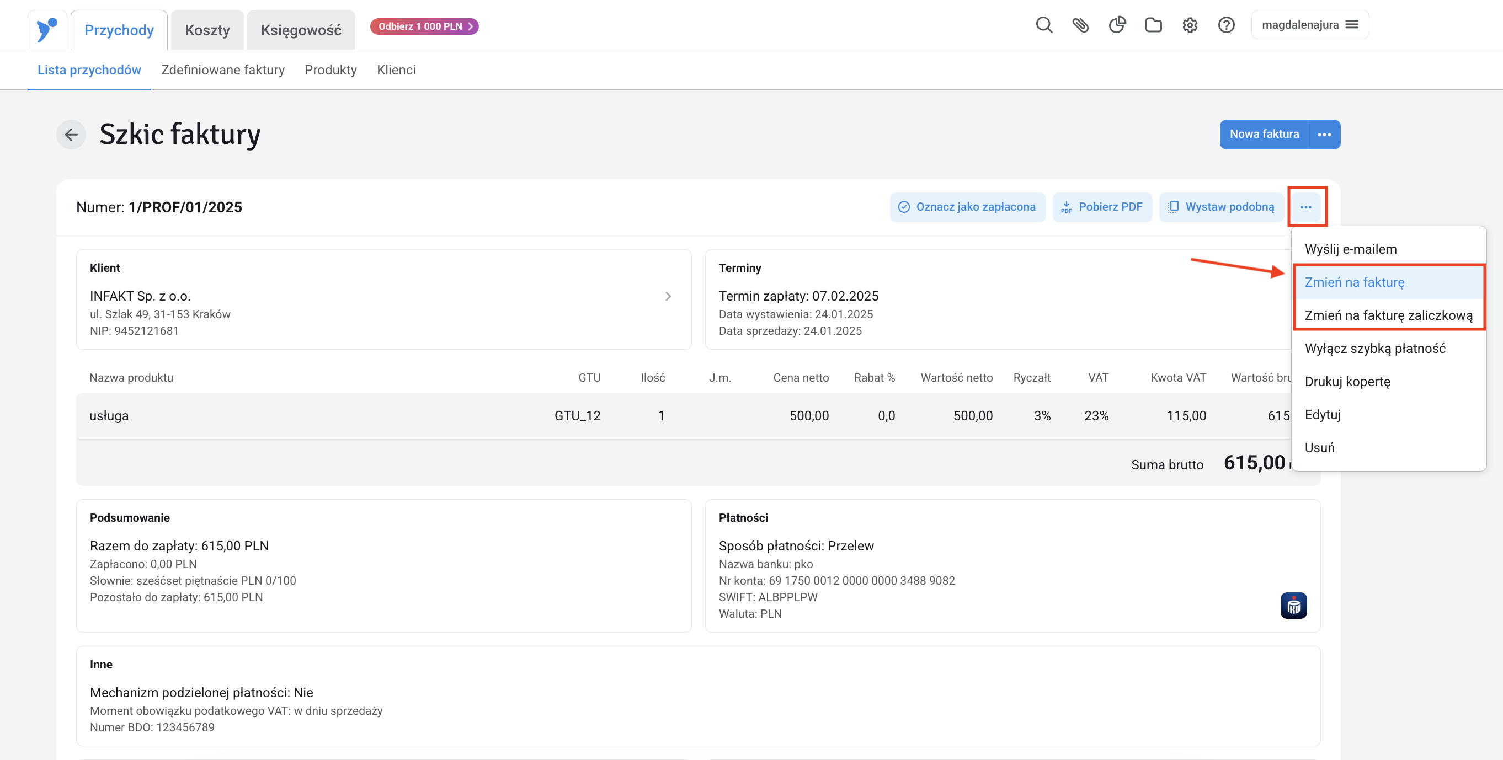The width and height of the screenshot is (1503, 760).
Task: Open the Klienci subtab
Action: [396, 70]
